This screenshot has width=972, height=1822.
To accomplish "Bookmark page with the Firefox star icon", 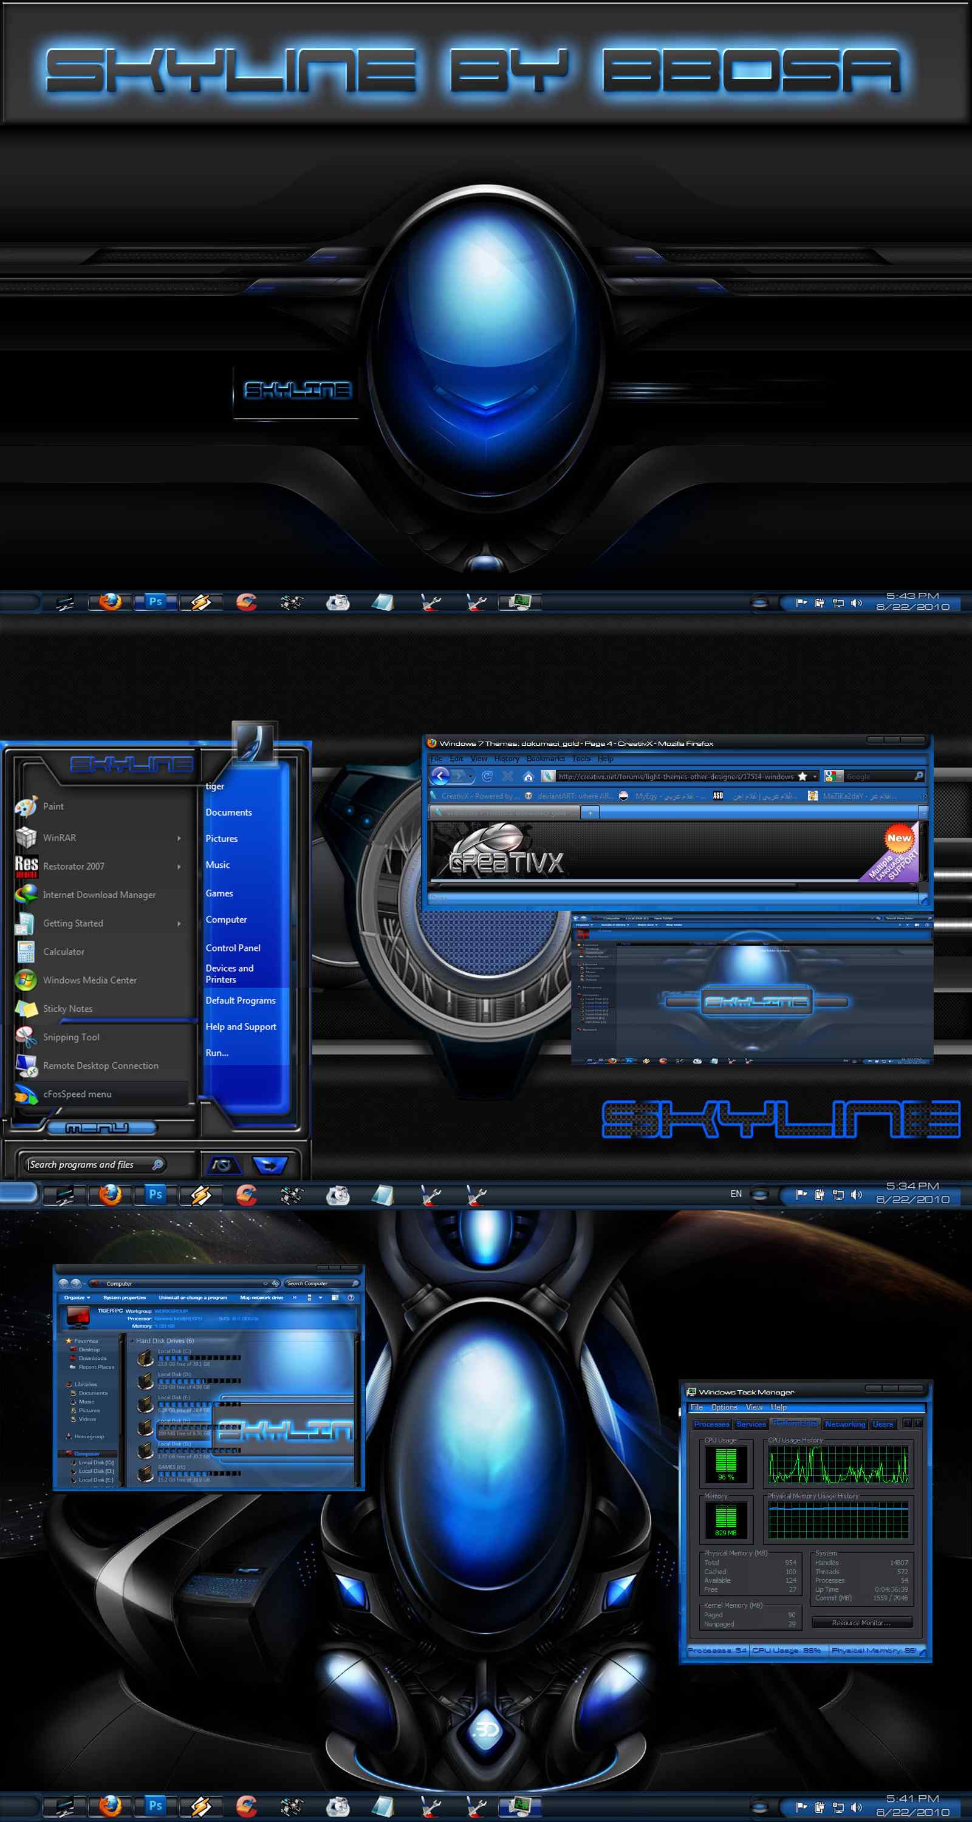I will 803,776.
